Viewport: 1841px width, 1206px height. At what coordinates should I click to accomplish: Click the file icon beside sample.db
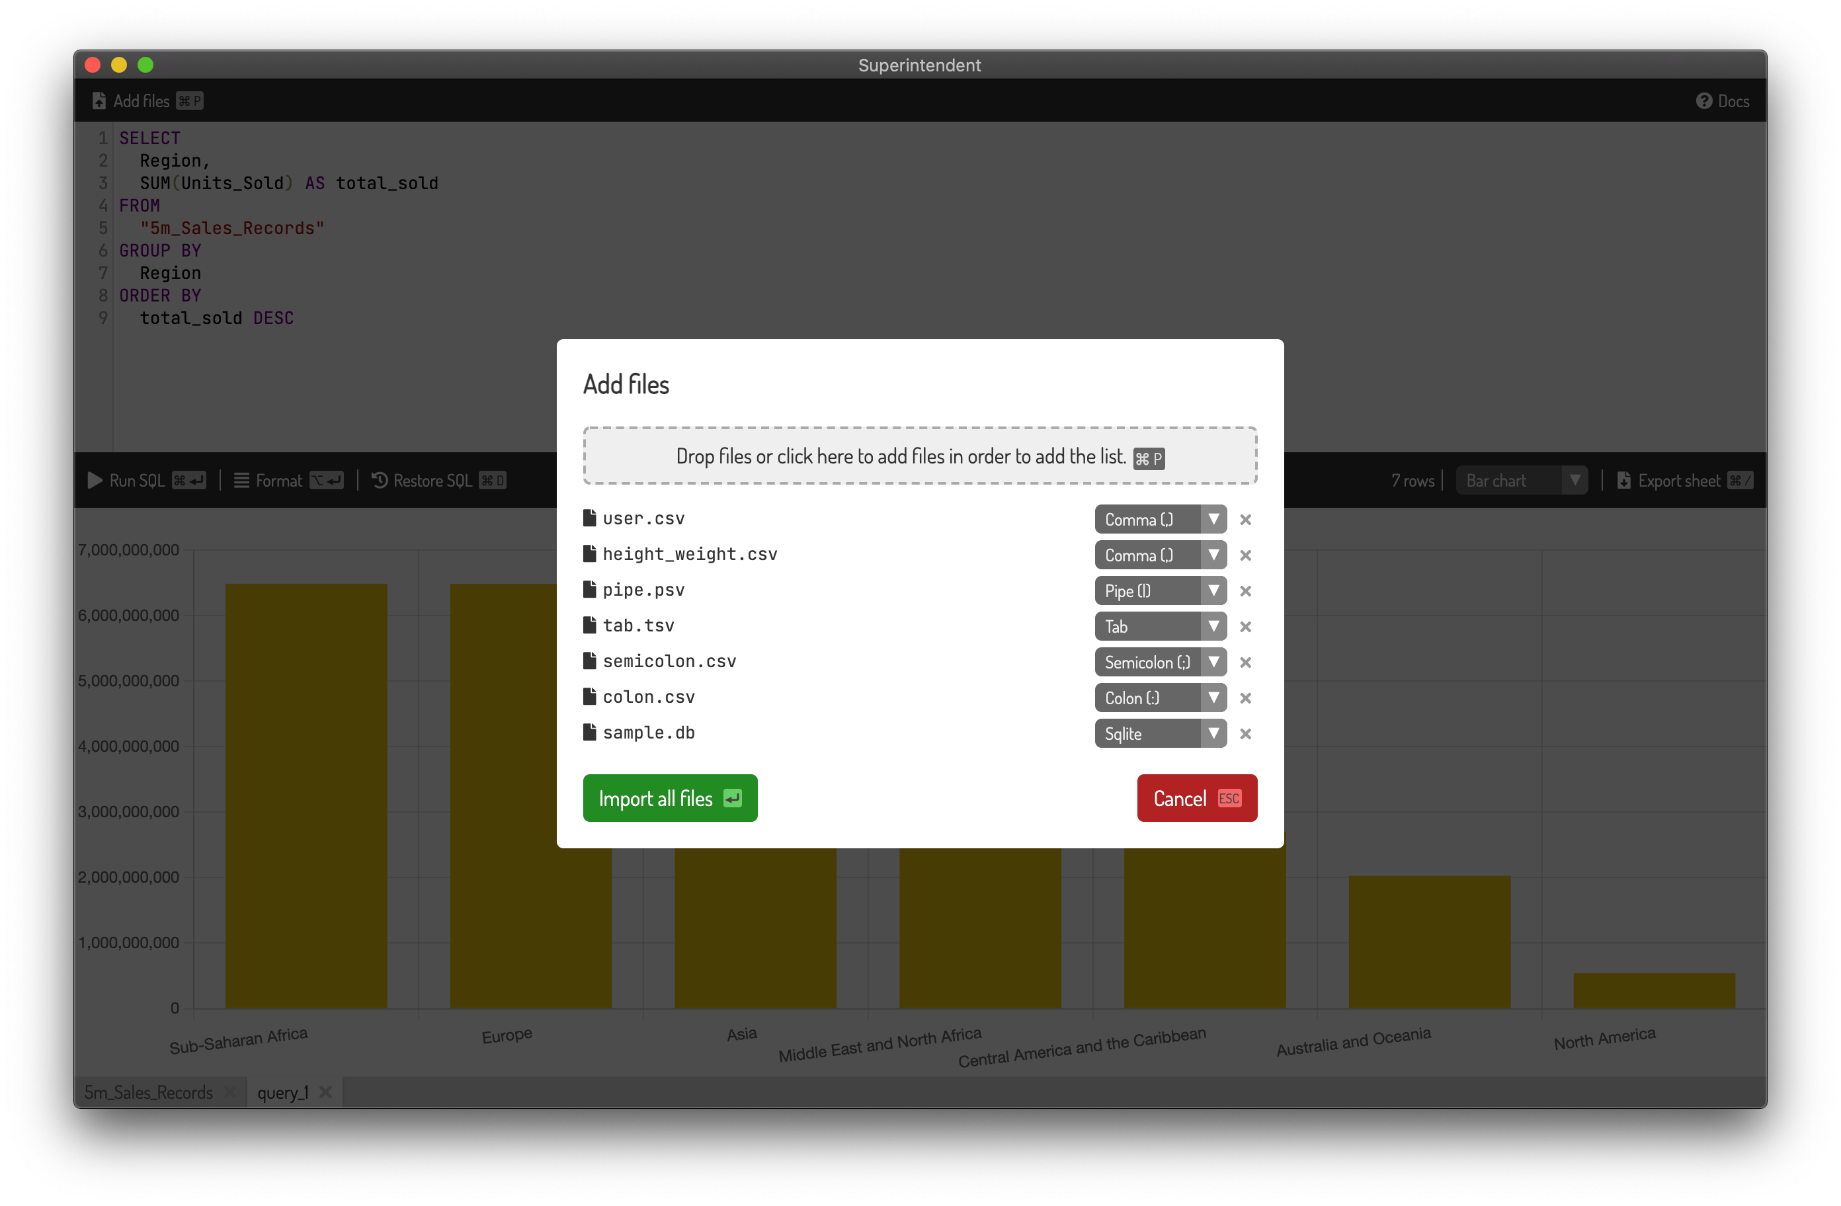coord(589,733)
